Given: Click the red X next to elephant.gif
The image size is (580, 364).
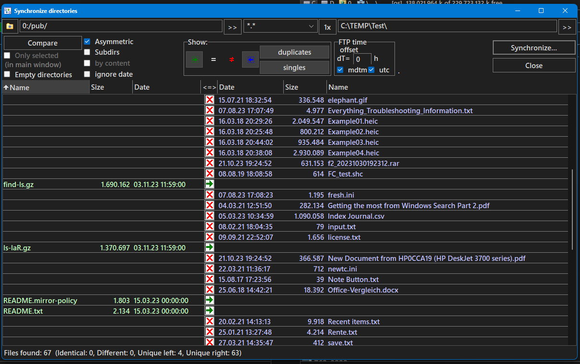Looking at the screenshot, I should [209, 100].
